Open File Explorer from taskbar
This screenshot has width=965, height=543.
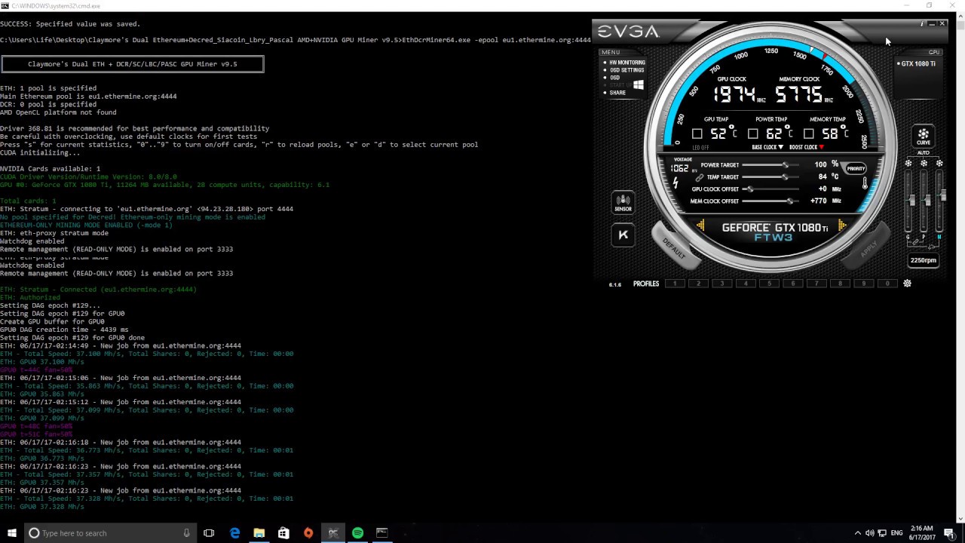pos(259,533)
